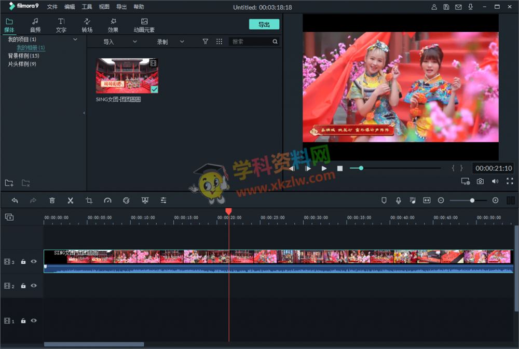Open the 帮助 menu
Viewport: 519px width, 349px height.
coord(139,7)
